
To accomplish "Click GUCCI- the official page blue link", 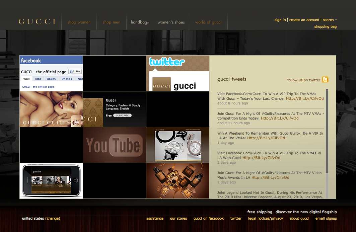I will pos(38,87).
